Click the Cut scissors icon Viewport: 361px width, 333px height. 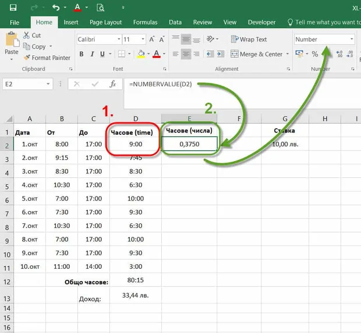pos(26,36)
